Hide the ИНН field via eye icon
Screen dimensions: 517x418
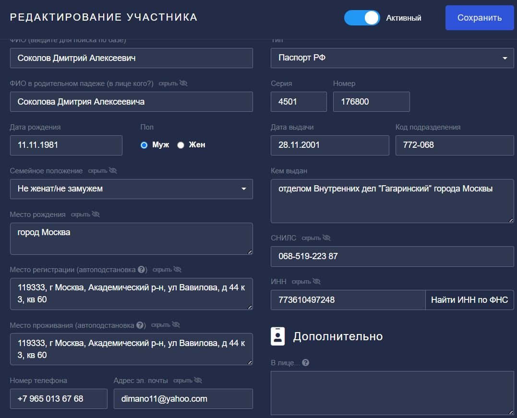(x=316, y=282)
